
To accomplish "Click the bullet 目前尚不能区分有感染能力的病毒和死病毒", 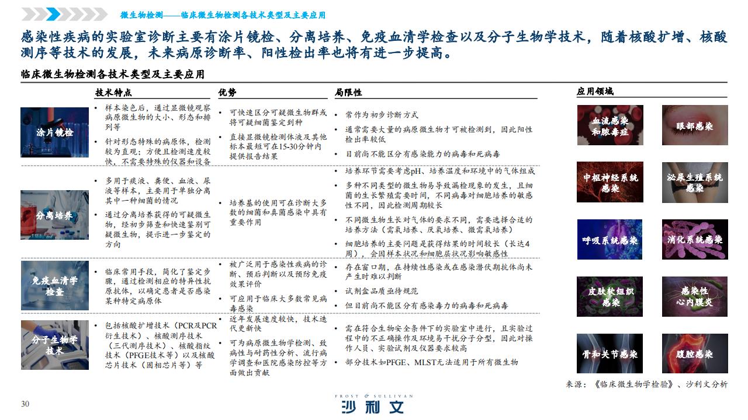I will 423,154.
